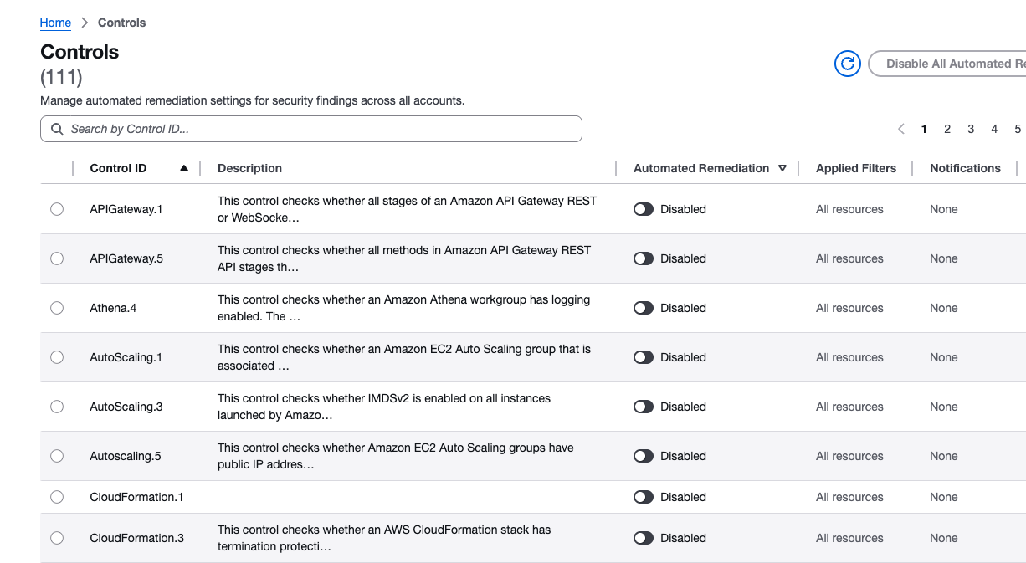Click the Notifications column header

coord(965,168)
